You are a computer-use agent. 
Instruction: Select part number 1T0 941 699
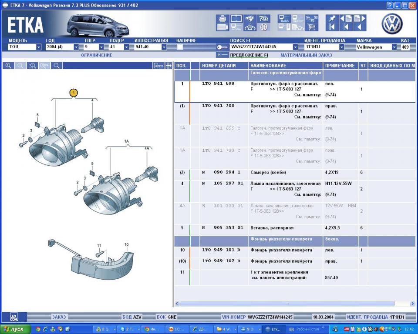218,83
